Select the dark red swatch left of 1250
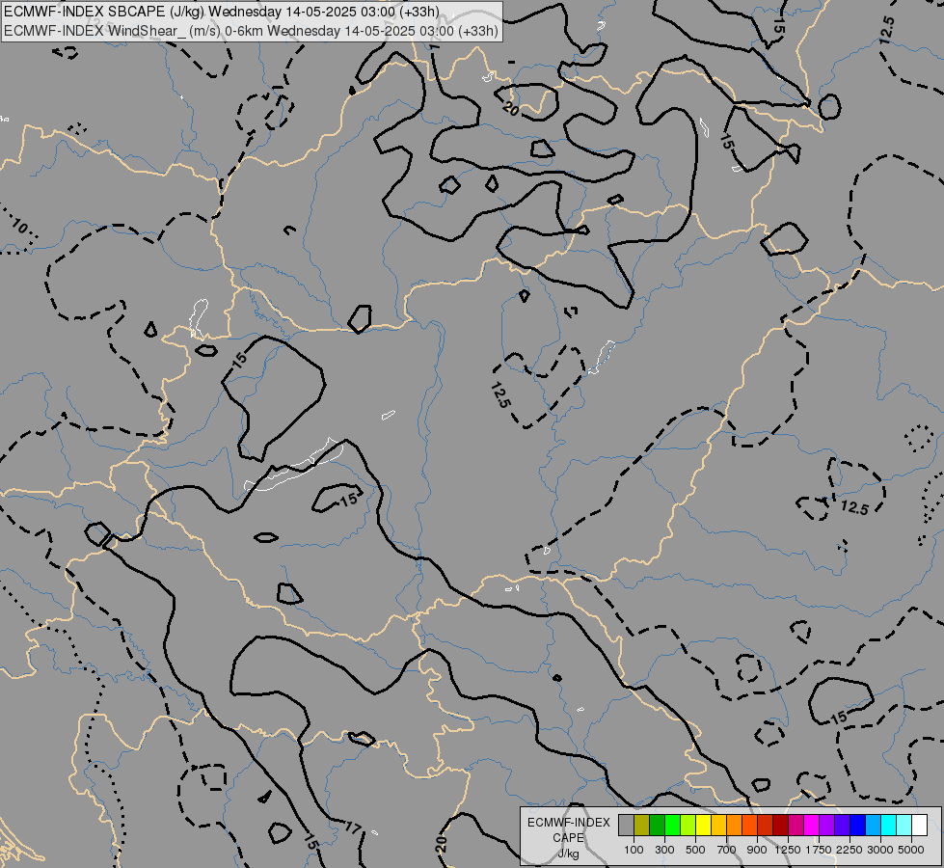Viewport: 944px width, 868px height. tap(781, 825)
